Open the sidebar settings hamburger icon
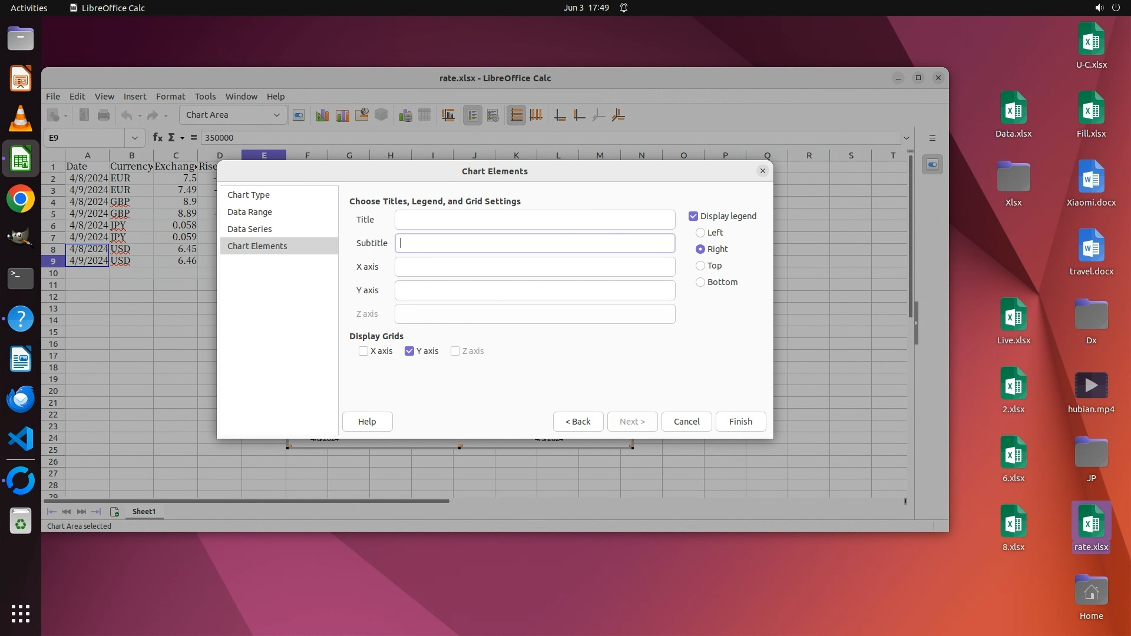 (x=932, y=138)
